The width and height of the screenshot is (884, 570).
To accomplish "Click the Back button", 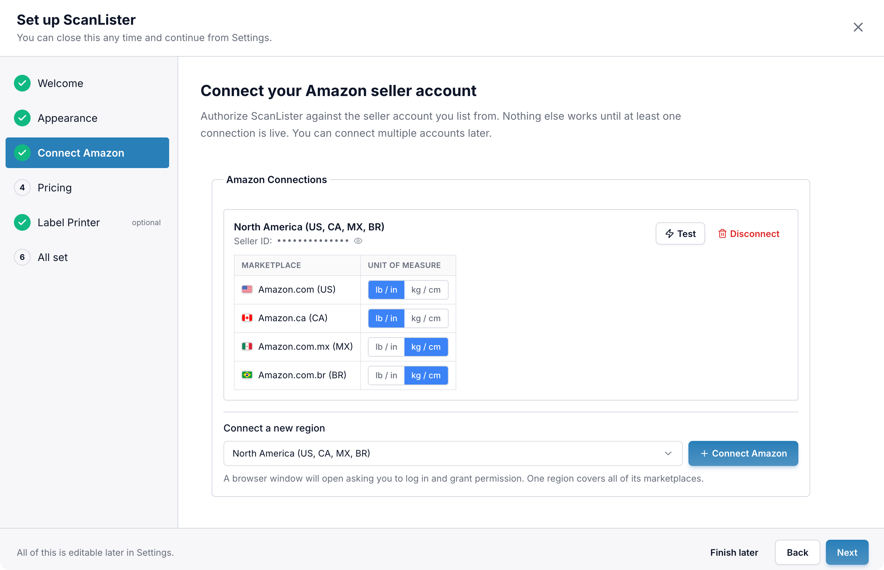I will (797, 552).
